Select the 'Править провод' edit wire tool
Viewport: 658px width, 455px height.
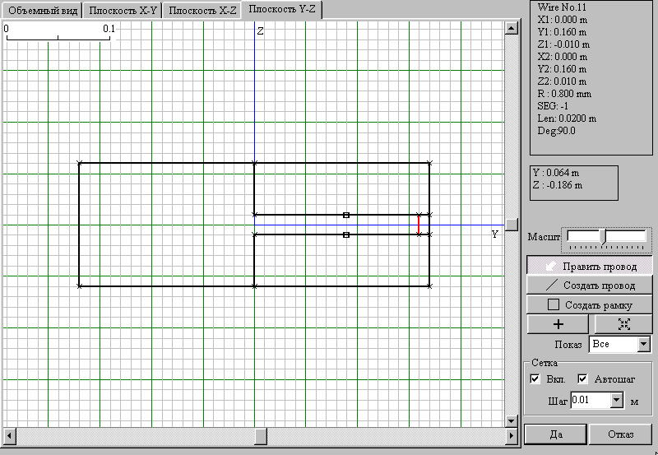590,266
